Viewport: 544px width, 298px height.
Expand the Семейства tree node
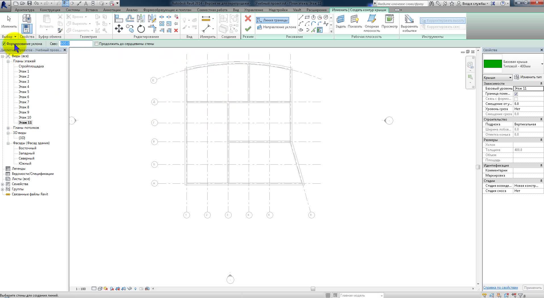click(3, 184)
